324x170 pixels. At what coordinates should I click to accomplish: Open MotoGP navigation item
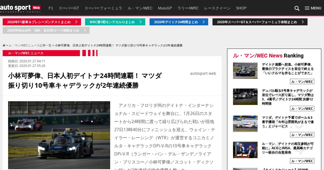coord(165,8)
